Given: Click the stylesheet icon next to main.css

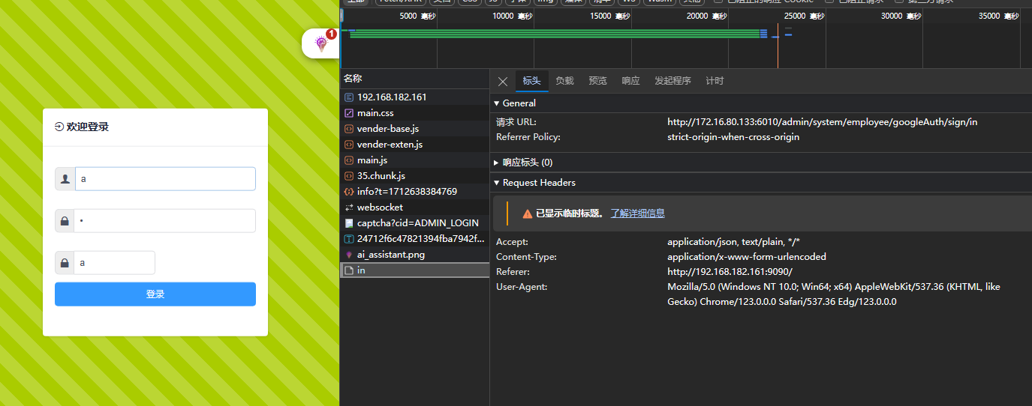Looking at the screenshot, I should tap(348, 113).
